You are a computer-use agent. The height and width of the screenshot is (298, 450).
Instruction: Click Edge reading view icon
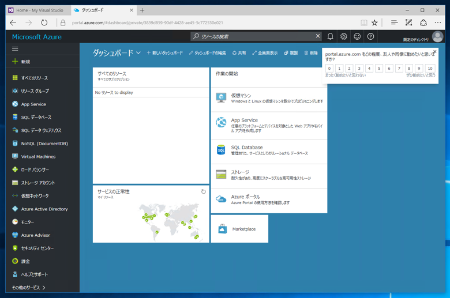[364, 22]
